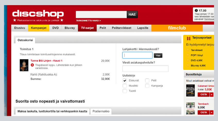Click the Tarjousportaat ladder icon

tap(188, 38)
